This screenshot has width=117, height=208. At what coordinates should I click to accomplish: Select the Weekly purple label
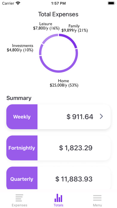point(22,117)
